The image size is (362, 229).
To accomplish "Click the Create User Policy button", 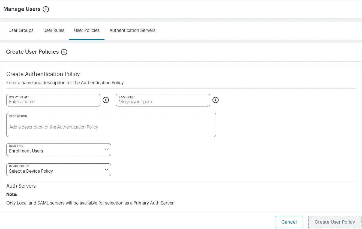I will pos(335,222).
